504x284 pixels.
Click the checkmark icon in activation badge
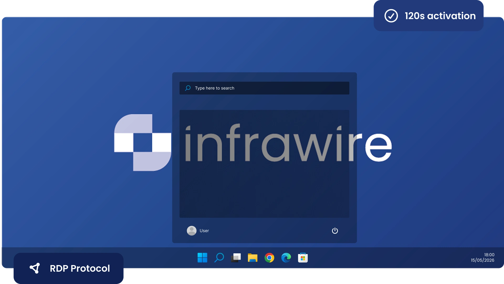pyautogui.click(x=391, y=16)
